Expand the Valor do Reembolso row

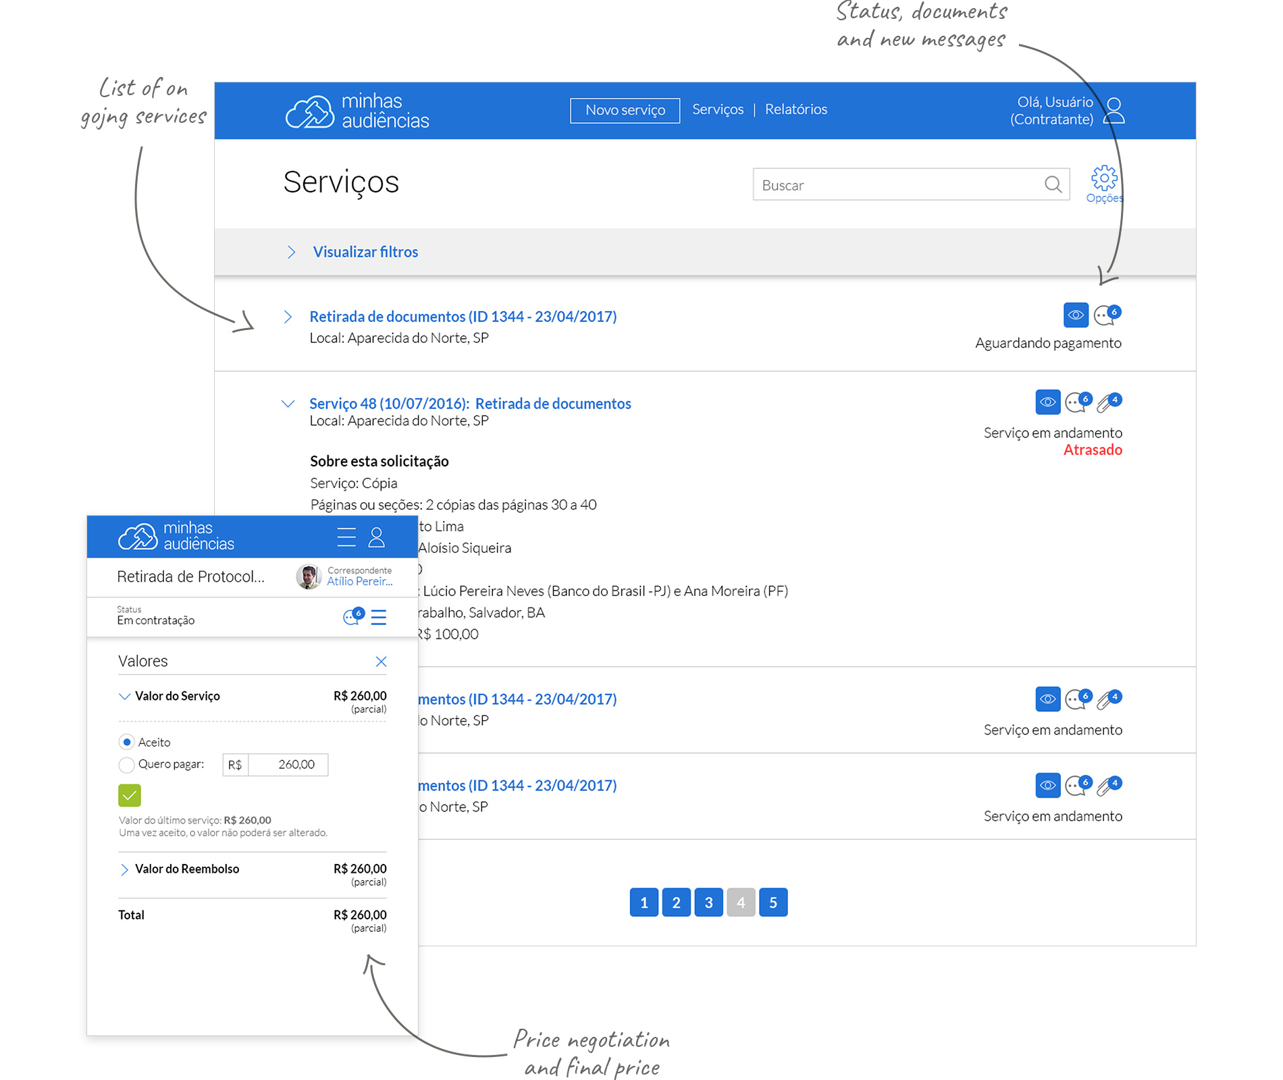point(124,869)
